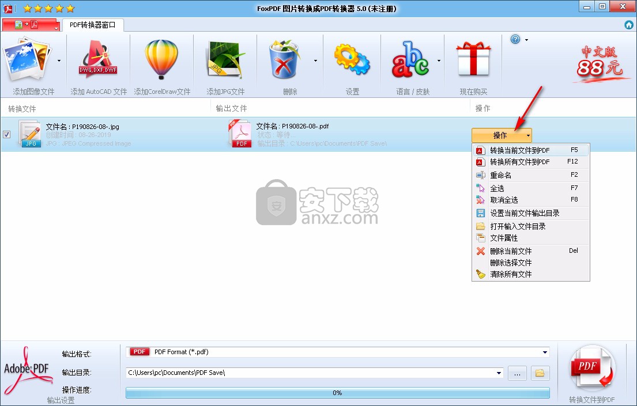637x406 pixels.
Task: Click the 输出文件 column header
Action: [232, 108]
